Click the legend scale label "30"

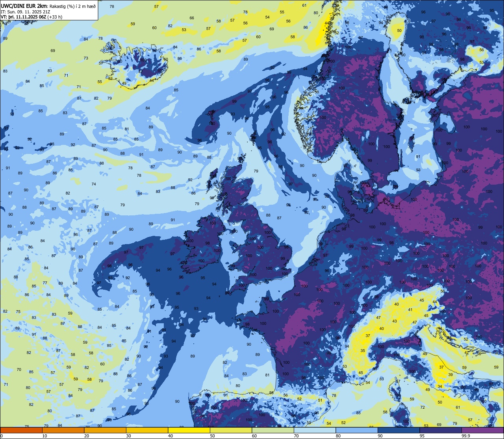(x=128, y=436)
